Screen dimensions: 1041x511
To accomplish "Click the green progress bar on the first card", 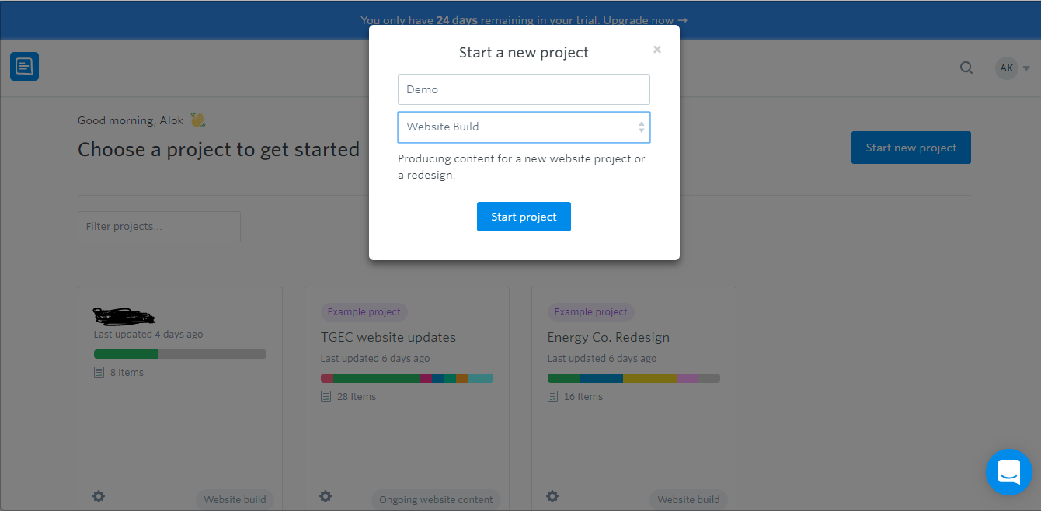I will pyautogui.click(x=124, y=353).
